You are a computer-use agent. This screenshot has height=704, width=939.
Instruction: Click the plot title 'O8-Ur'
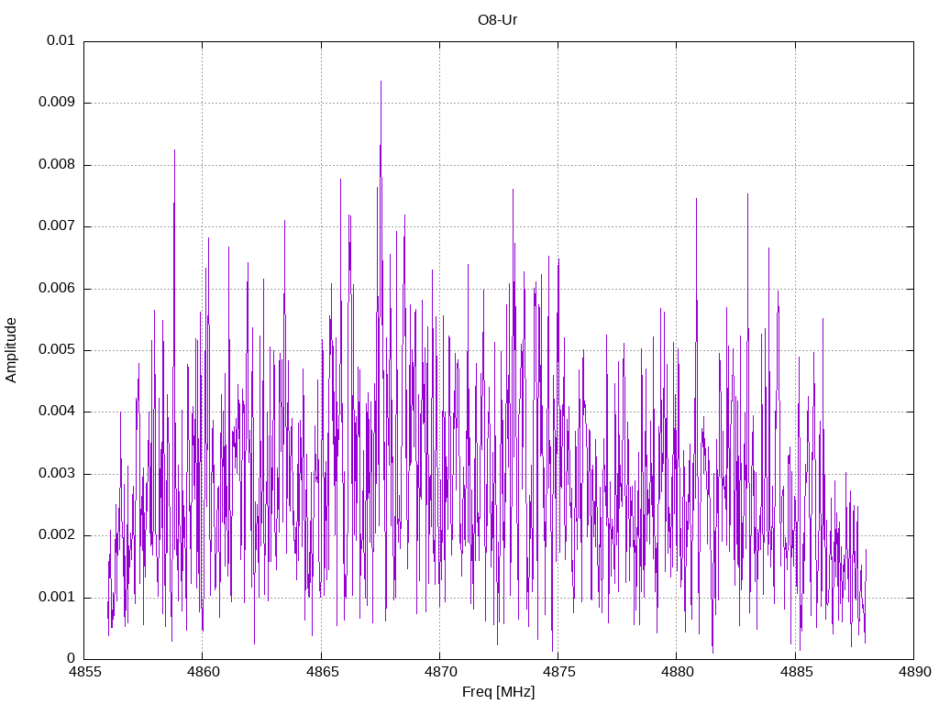point(497,20)
